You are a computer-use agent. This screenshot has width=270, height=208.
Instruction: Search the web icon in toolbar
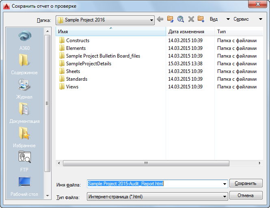pos(181,19)
